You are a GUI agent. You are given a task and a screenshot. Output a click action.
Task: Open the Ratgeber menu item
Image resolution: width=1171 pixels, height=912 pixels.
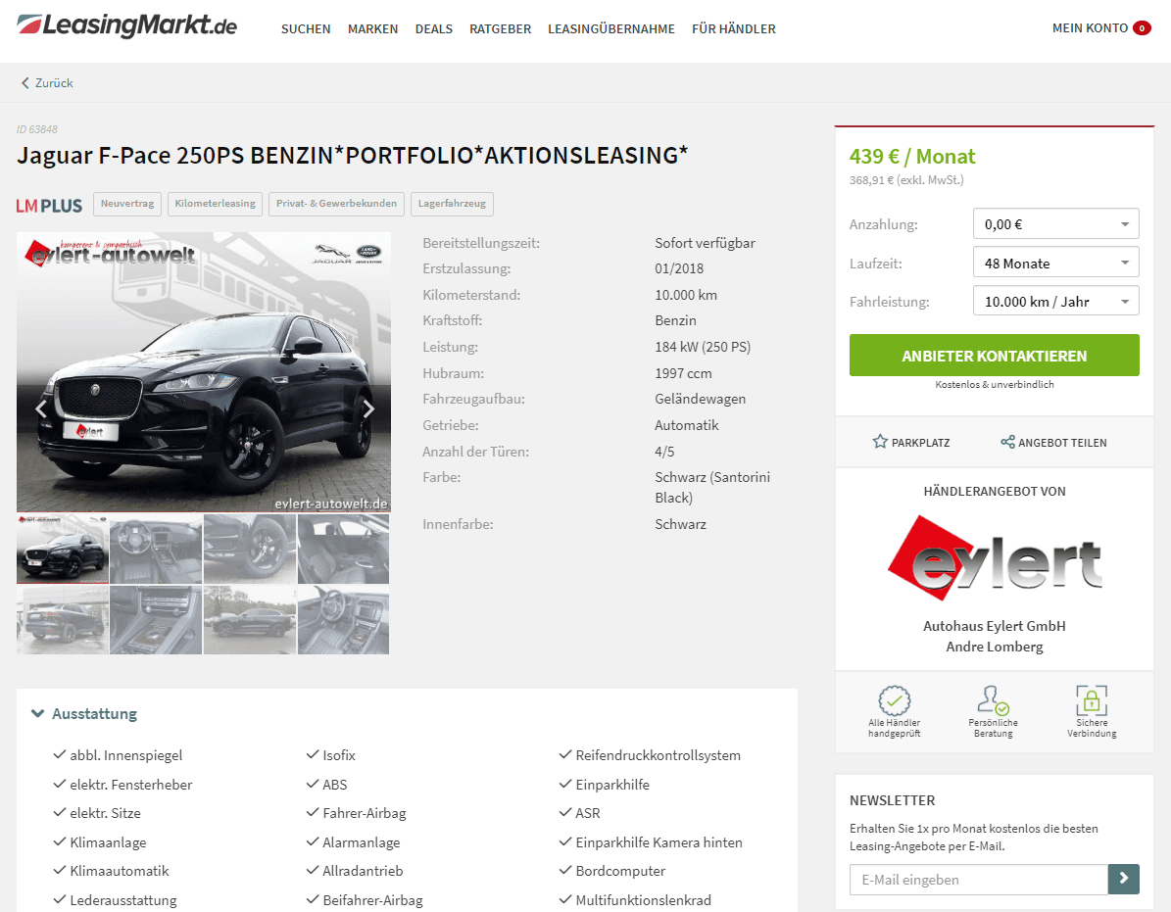pyautogui.click(x=501, y=29)
